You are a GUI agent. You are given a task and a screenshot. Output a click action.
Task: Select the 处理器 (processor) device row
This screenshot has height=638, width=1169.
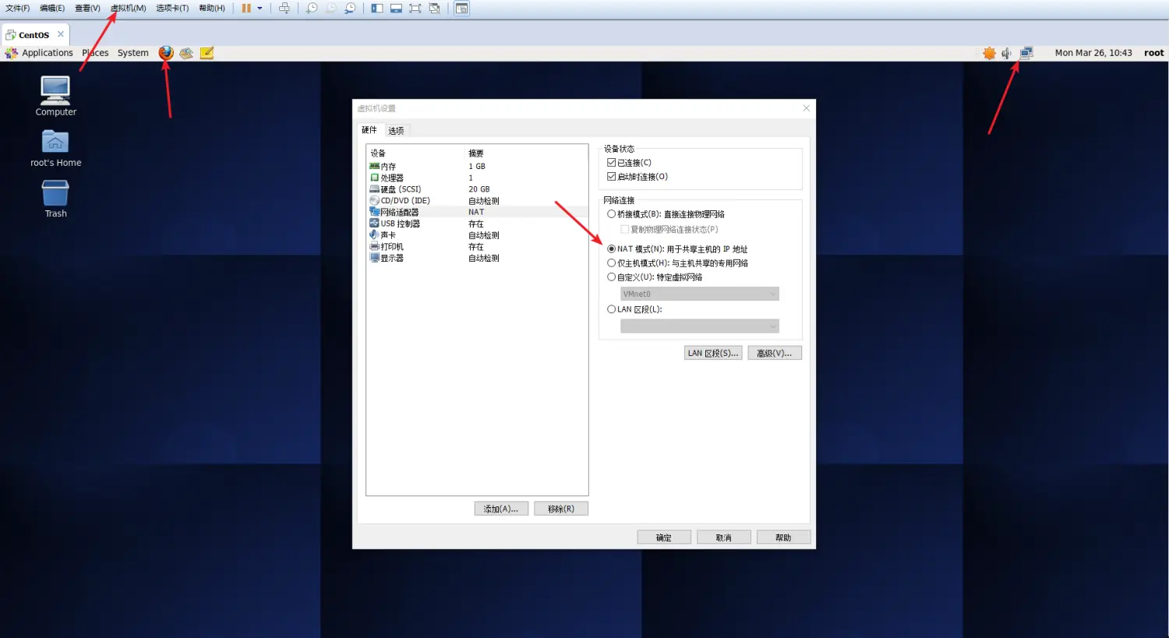click(477, 178)
